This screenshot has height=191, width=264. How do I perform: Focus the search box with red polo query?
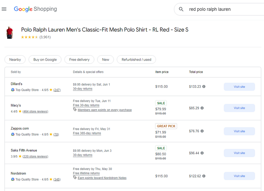219,9
